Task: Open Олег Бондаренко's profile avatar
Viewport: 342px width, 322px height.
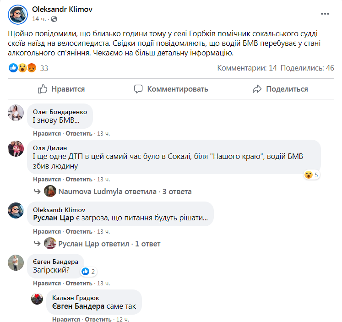Action: pyautogui.click(x=16, y=113)
